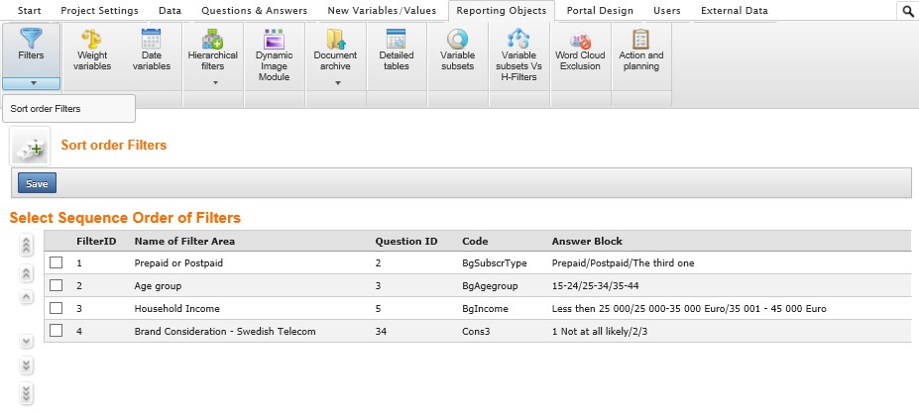Click the search magnifier icon
This screenshot has height=414, width=919.
(907, 11)
